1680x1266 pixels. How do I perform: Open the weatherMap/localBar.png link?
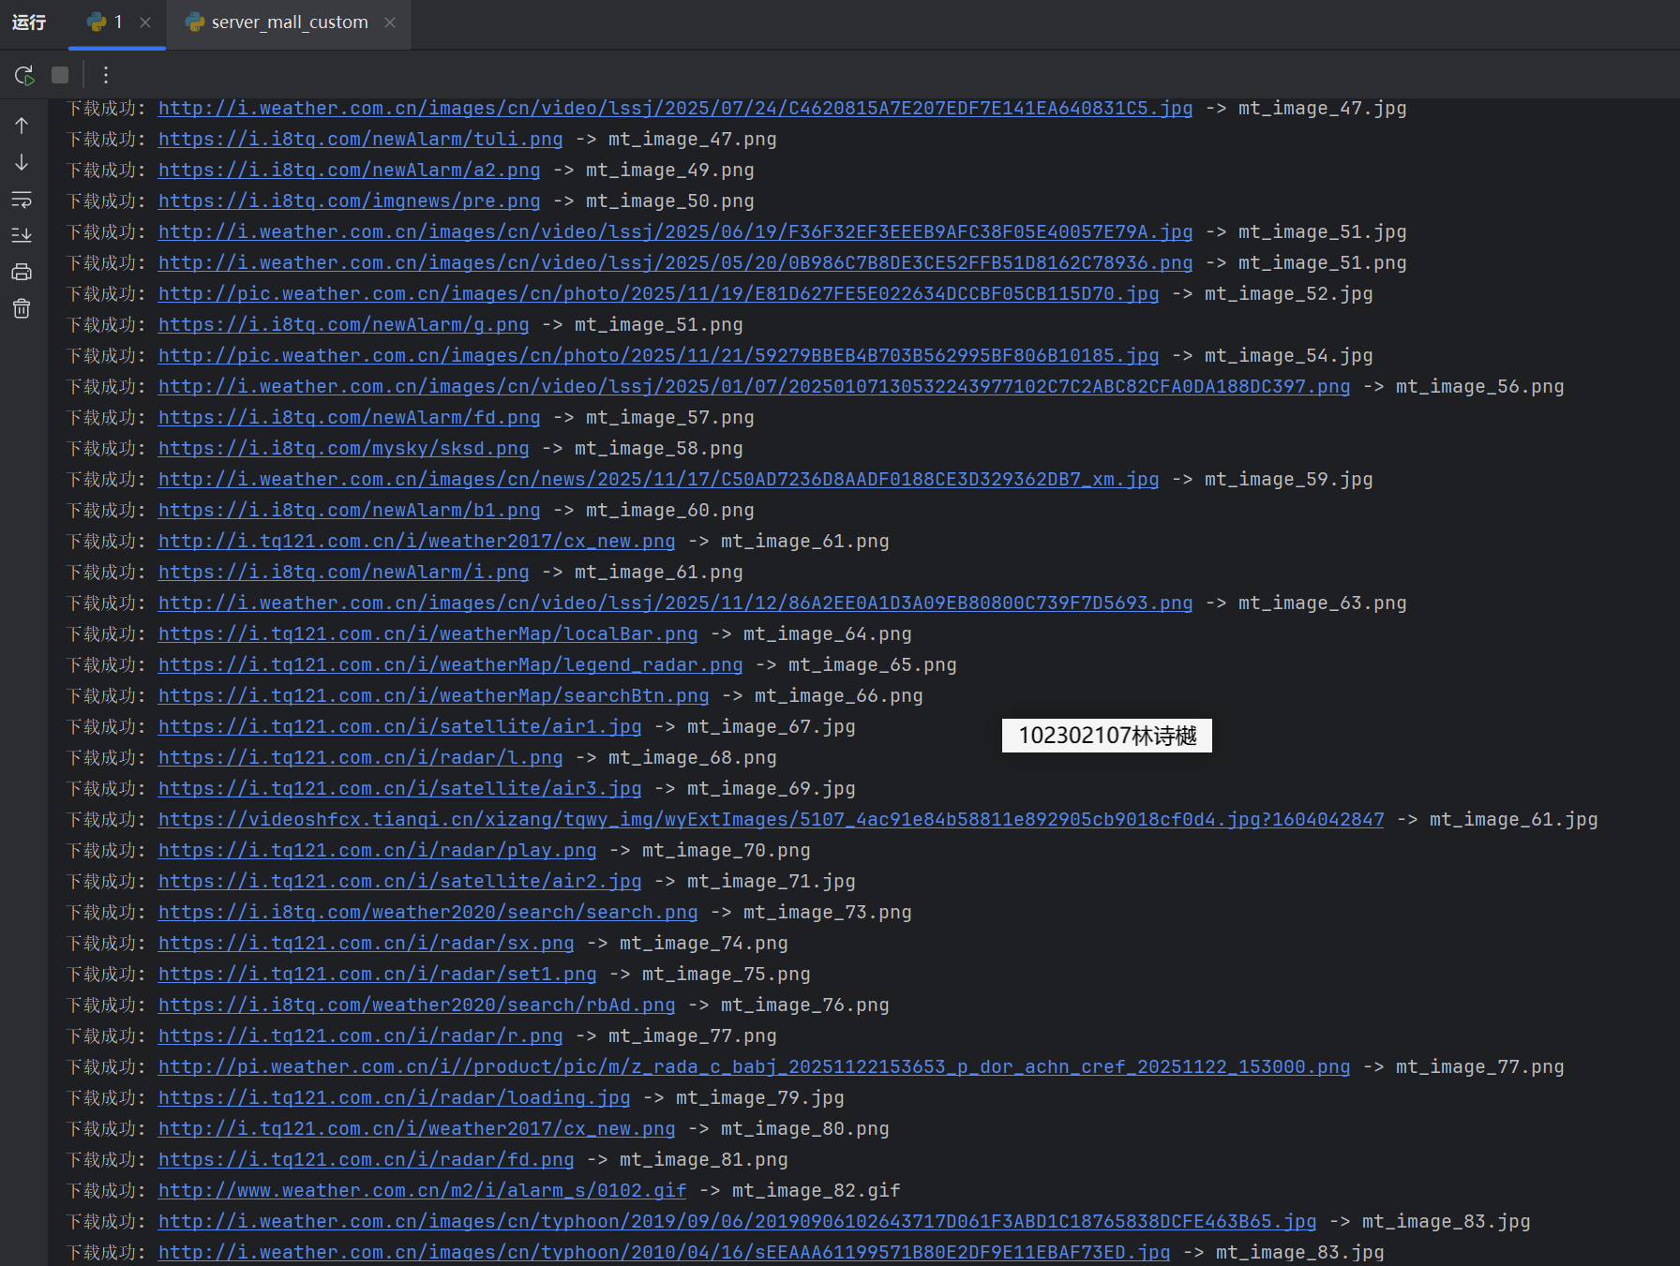[x=428, y=633]
